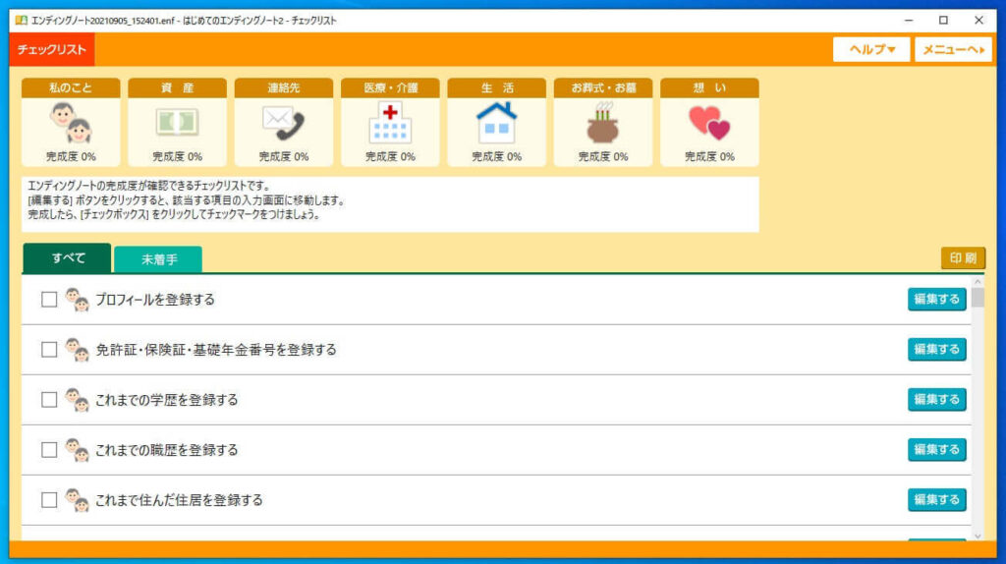
Task: Check the プロフィールを登録する checkbox
Action: pos(49,300)
